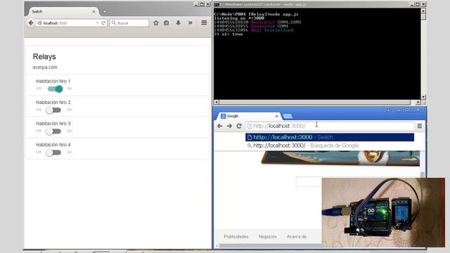Maximize the Chrome window
Viewport: 450px width, 253px height.
(x=407, y=110)
